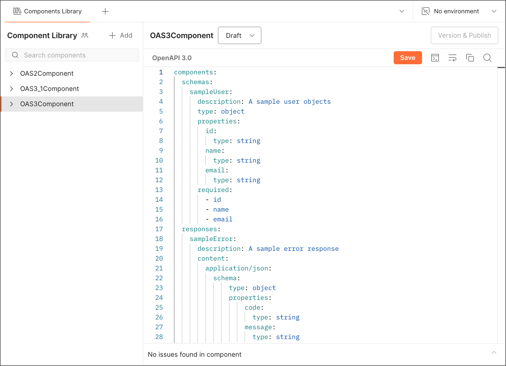Expand the issues panel at the bottom
This screenshot has width=506, height=366.
coord(494,353)
